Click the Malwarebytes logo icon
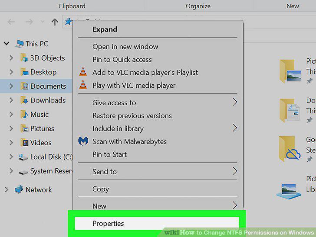The width and height of the screenshot is (316, 237). [83, 141]
